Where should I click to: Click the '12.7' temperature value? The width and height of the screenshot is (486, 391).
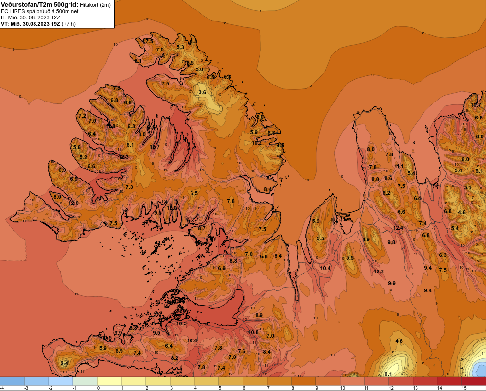point(155,147)
